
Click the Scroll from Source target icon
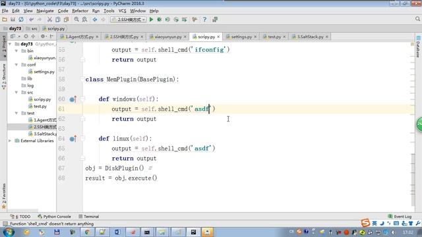pyautogui.click(x=26, y=36)
